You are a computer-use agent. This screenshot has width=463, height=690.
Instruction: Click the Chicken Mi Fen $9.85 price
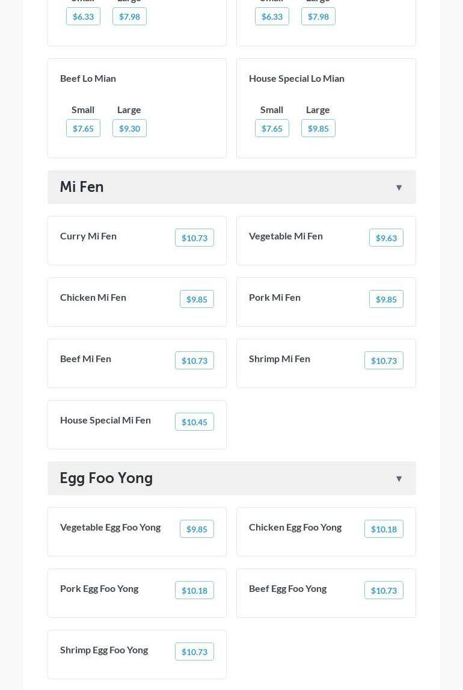point(197,299)
